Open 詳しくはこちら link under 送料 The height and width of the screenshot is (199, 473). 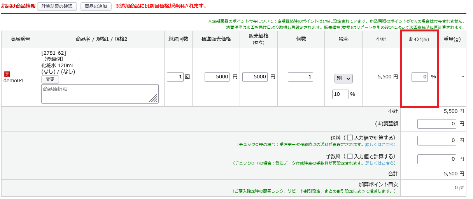point(380,144)
